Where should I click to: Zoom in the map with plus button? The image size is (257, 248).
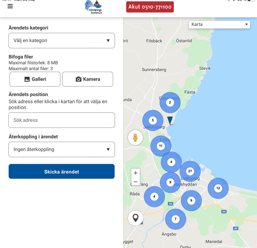pyautogui.click(x=136, y=173)
